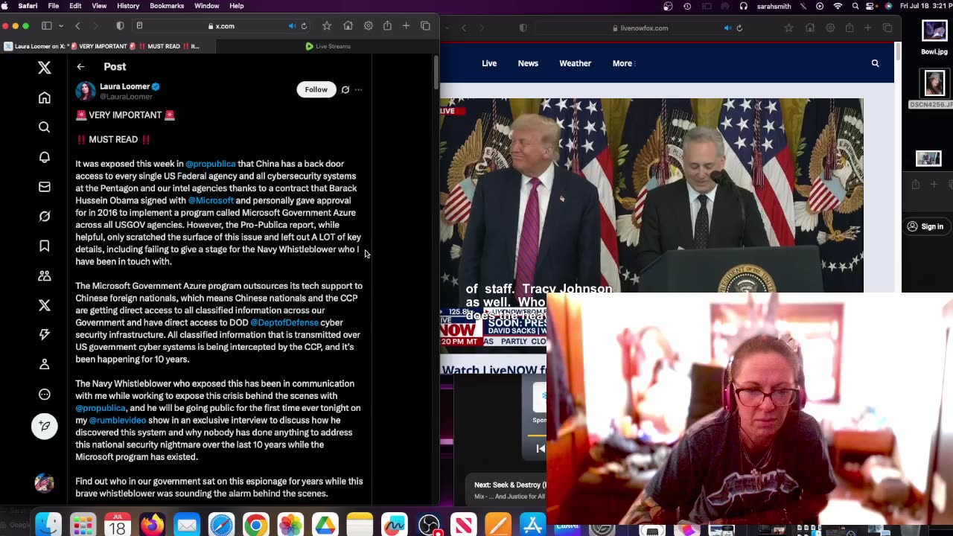Add new tab in X window
This screenshot has width=953, height=536.
[406, 26]
